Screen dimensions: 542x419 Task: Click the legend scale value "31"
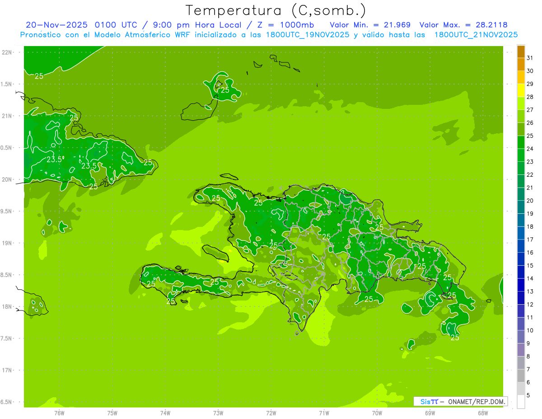click(x=530, y=58)
